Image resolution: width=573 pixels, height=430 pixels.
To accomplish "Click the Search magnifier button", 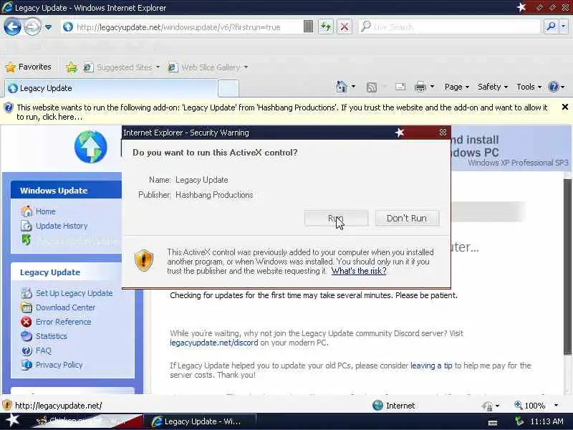I will 551,27.
